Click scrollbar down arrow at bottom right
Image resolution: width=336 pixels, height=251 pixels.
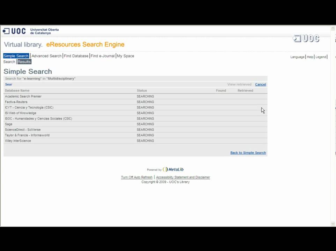click(x=333, y=224)
